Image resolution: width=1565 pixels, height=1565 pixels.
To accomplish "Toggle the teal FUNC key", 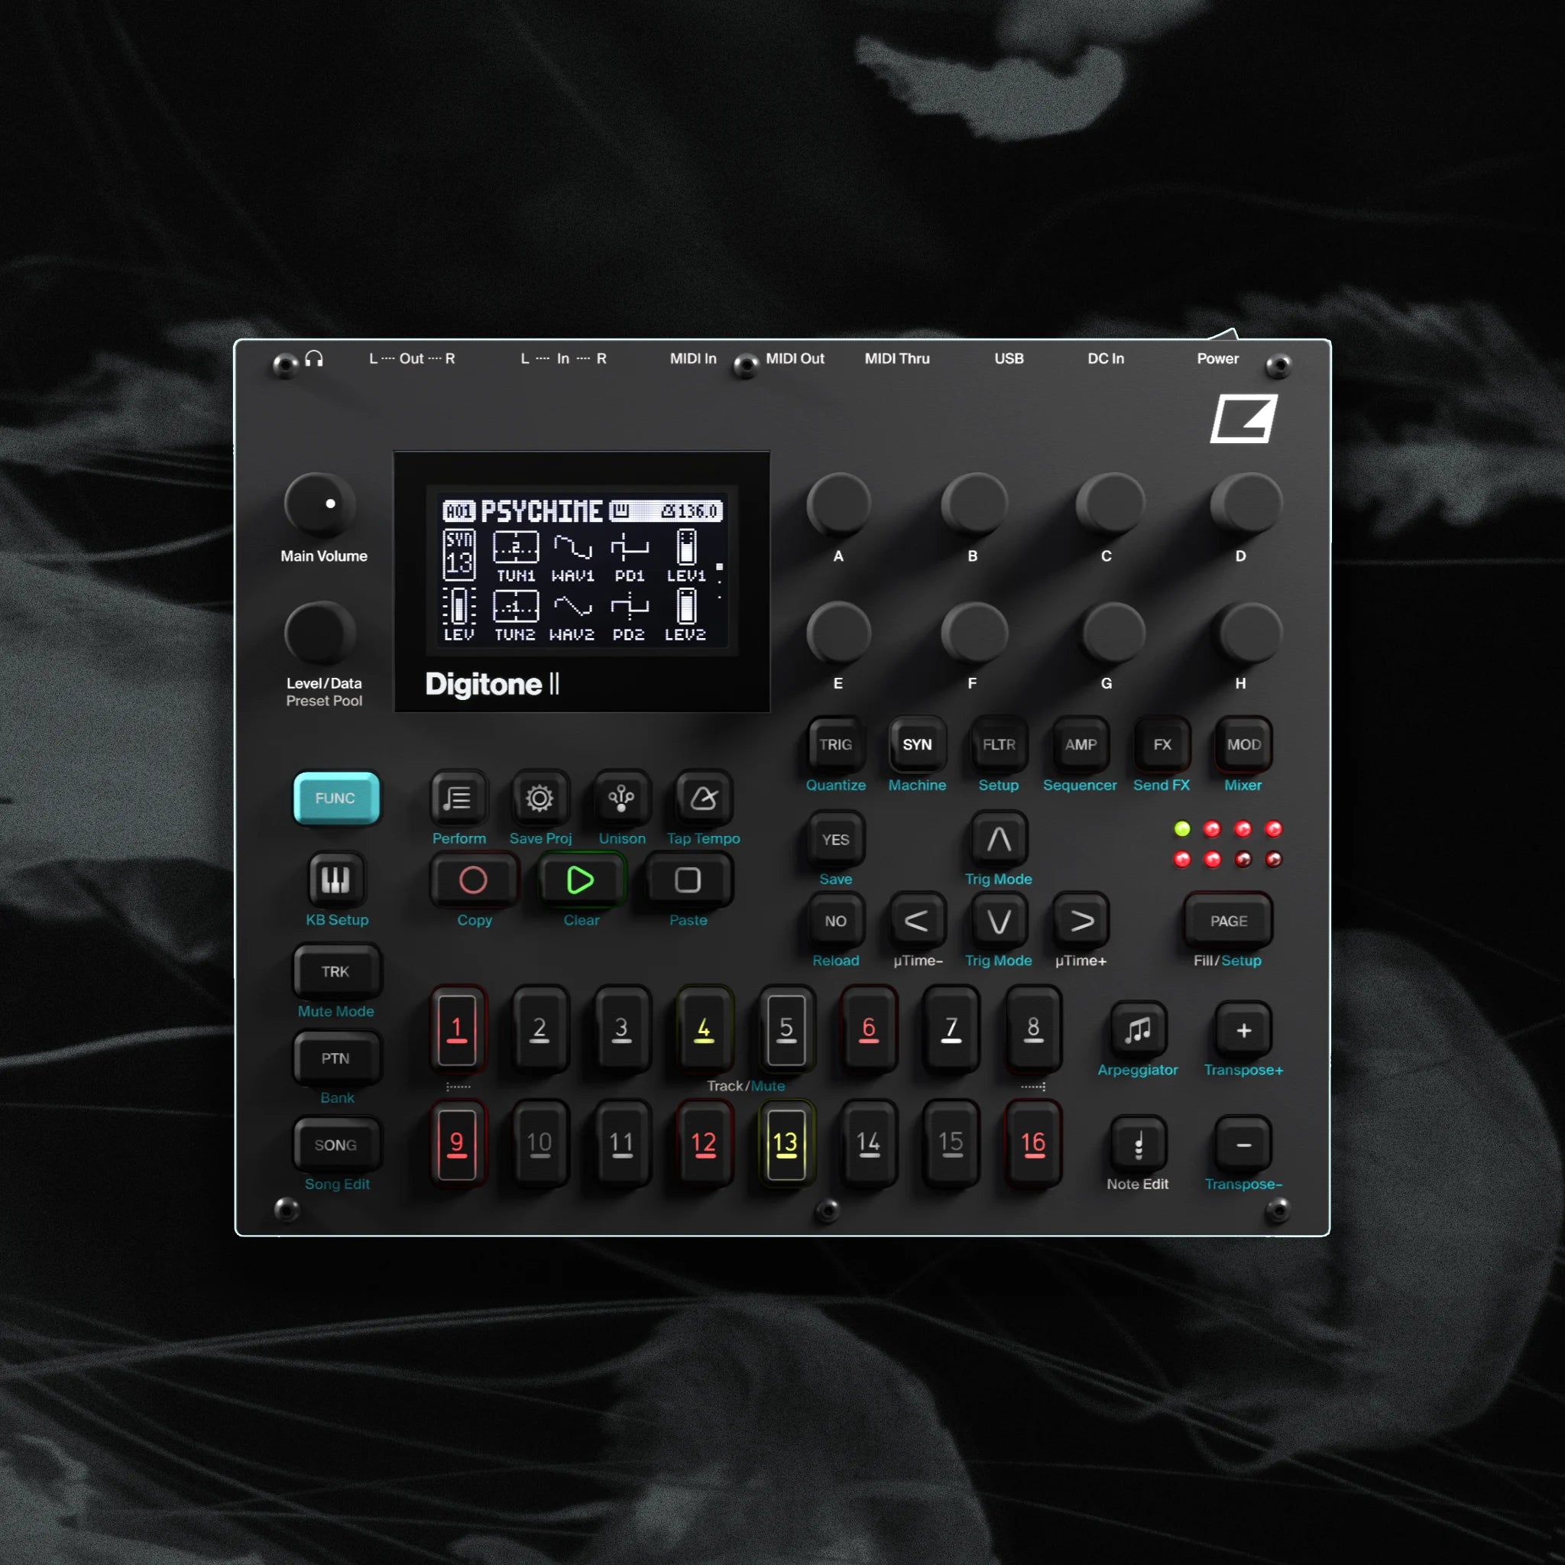I will click(335, 799).
